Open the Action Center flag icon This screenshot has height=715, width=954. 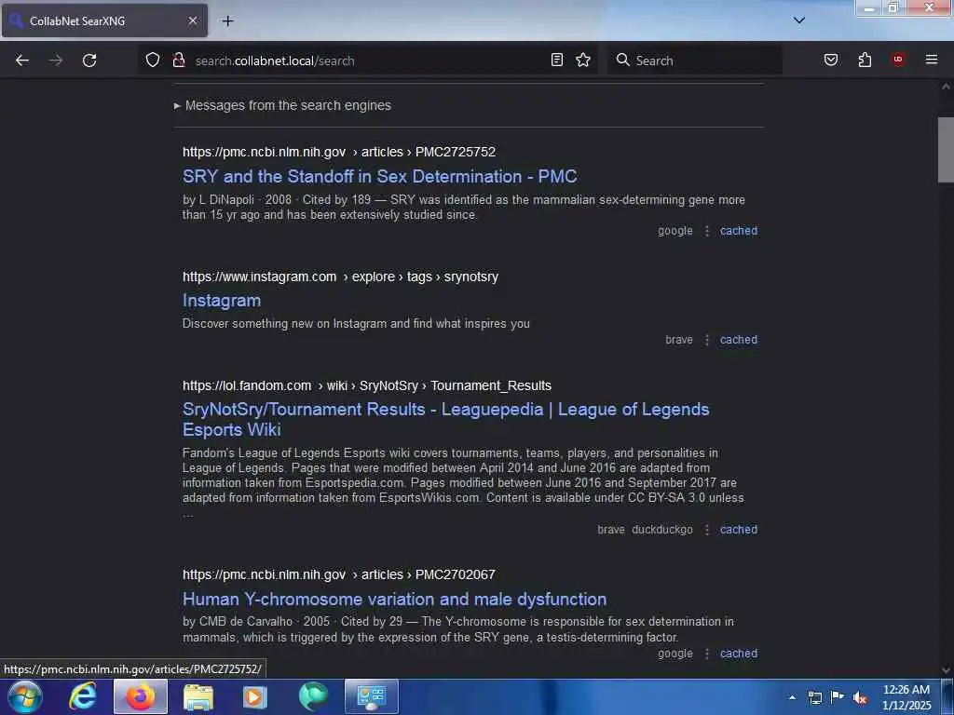click(x=838, y=696)
